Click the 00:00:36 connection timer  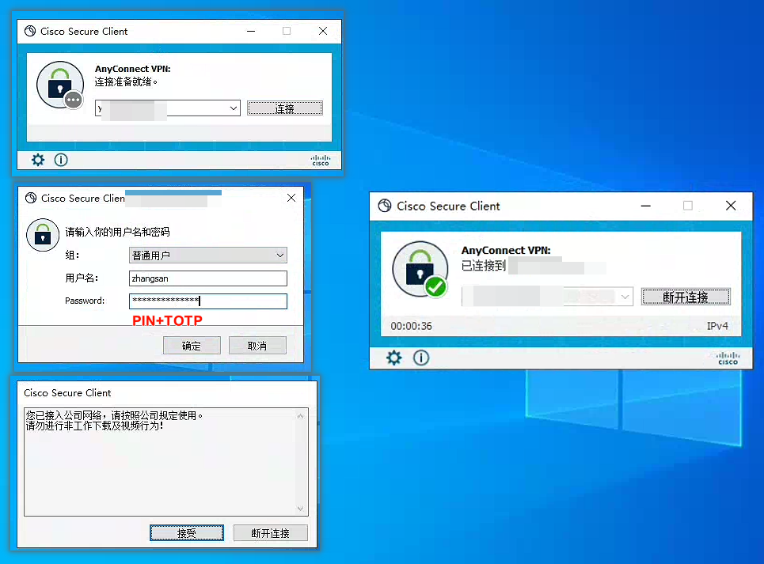point(411,326)
